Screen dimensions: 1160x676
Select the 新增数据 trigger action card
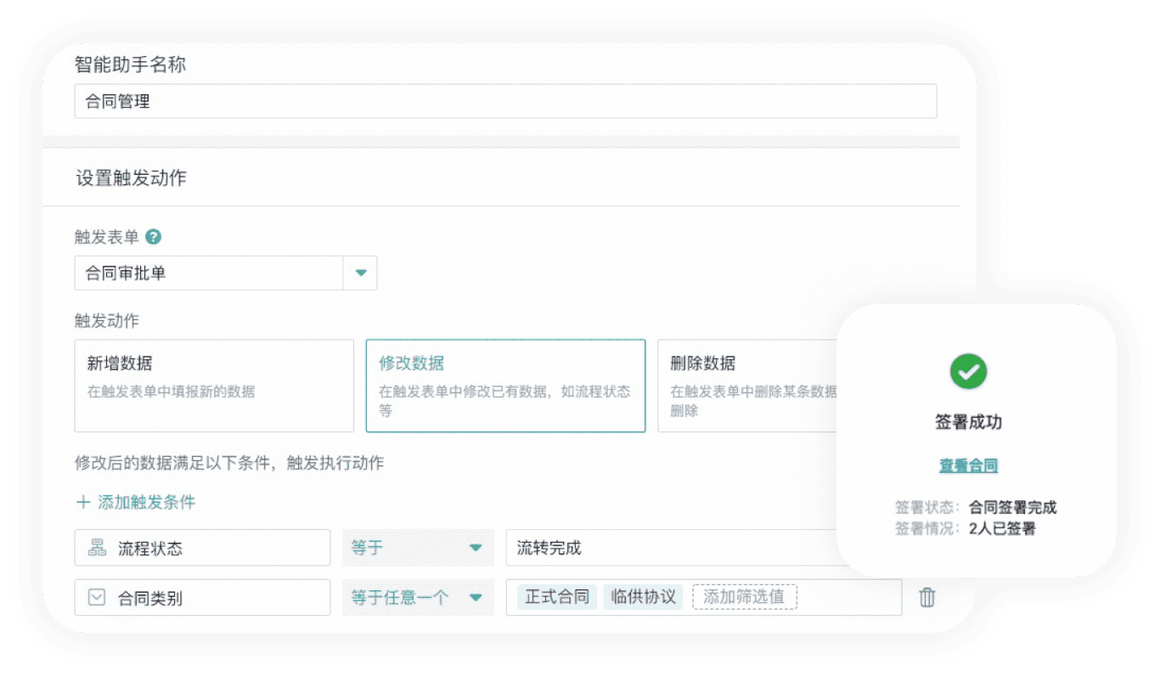214,386
